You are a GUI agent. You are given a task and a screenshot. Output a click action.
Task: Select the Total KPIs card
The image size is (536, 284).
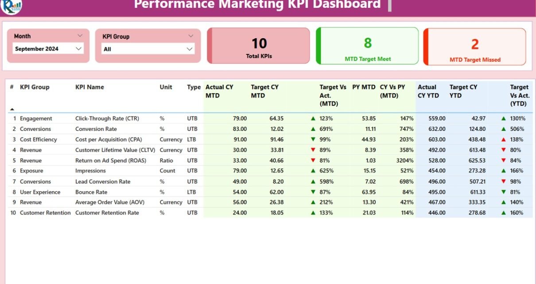pos(259,46)
